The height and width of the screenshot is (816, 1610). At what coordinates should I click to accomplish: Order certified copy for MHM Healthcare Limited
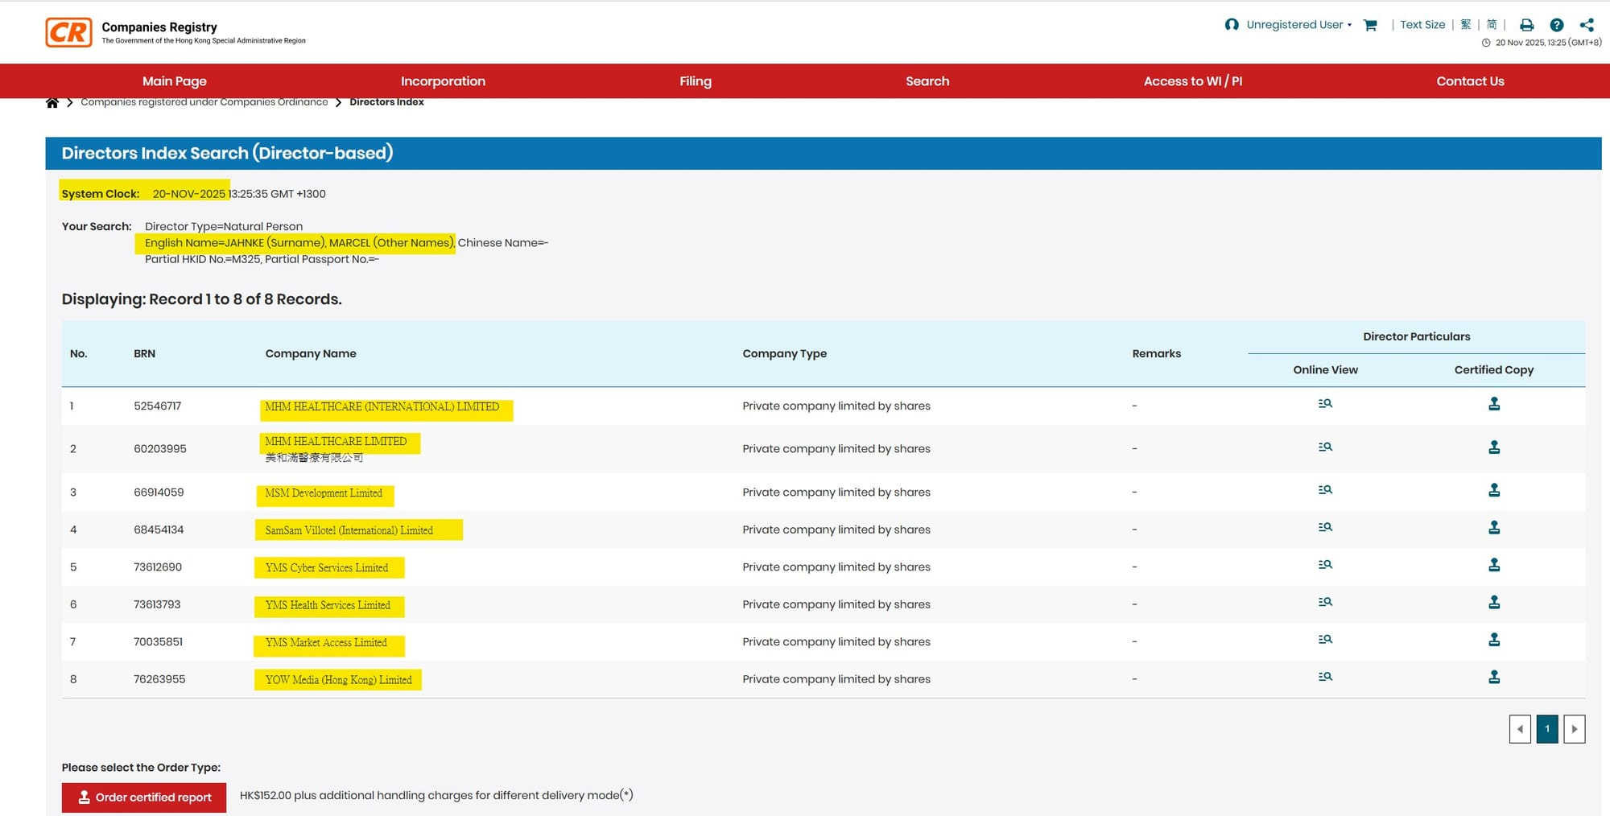click(1494, 447)
